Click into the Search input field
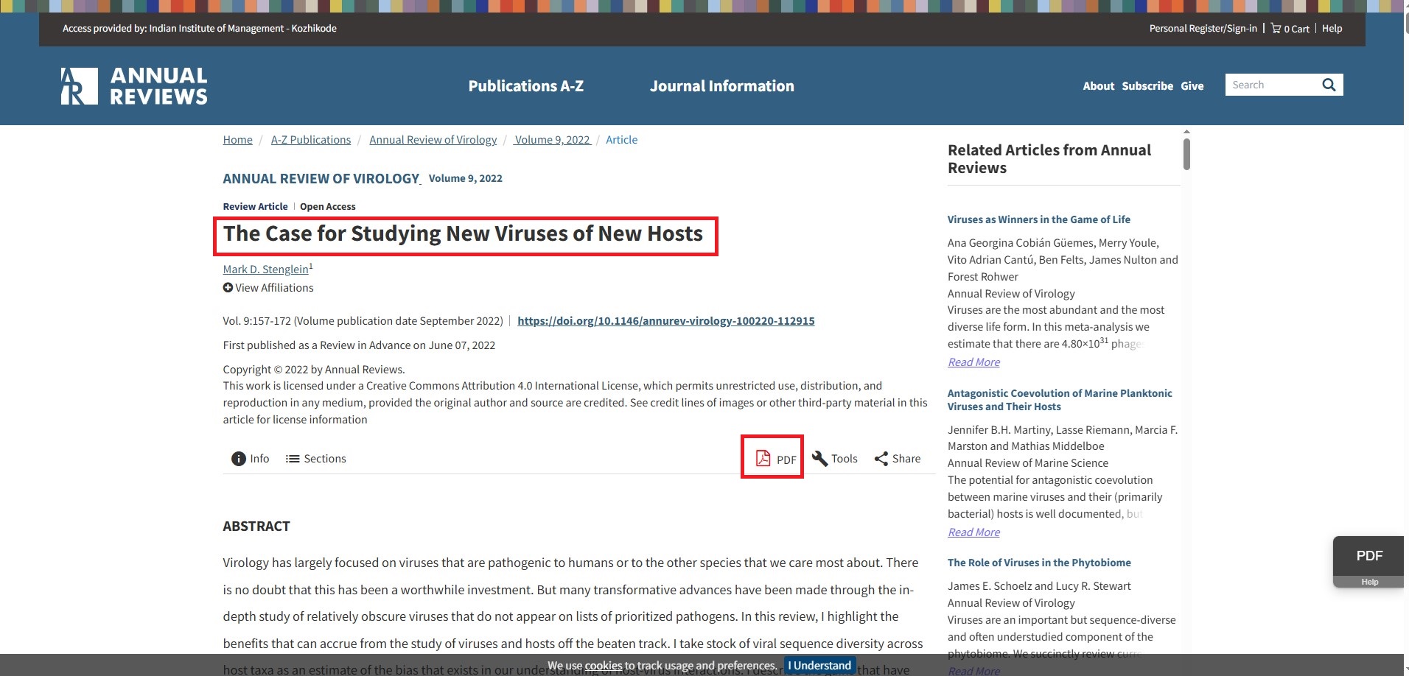The width and height of the screenshot is (1409, 676). coord(1271,85)
